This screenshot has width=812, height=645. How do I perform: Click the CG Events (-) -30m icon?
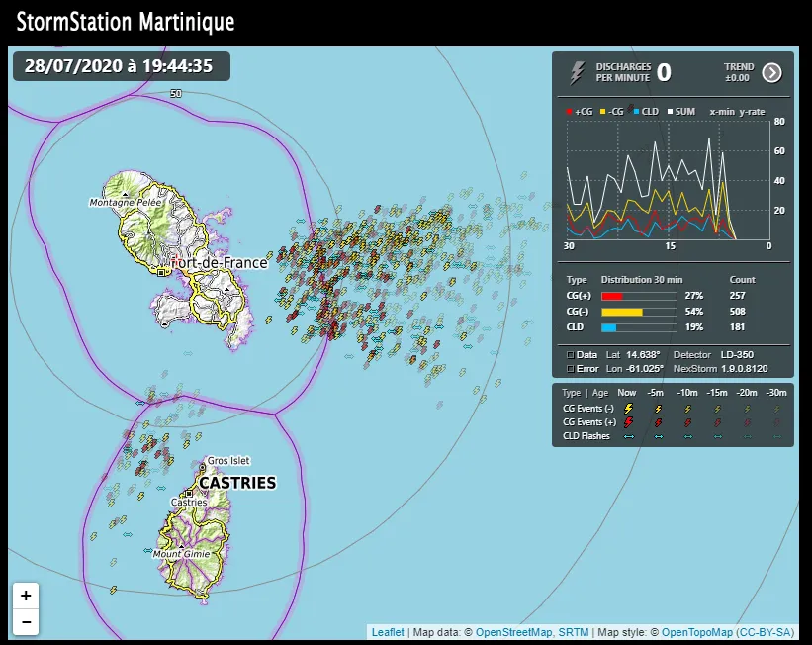click(777, 409)
